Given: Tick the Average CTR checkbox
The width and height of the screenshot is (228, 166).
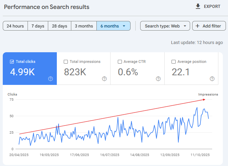Looking at the screenshot, I should (120, 62).
